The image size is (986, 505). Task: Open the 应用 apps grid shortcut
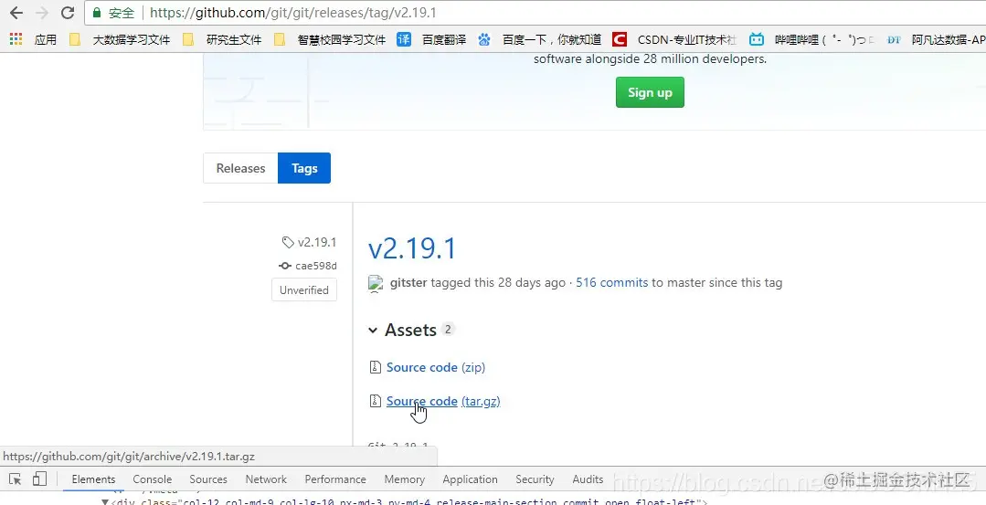[x=33, y=39]
